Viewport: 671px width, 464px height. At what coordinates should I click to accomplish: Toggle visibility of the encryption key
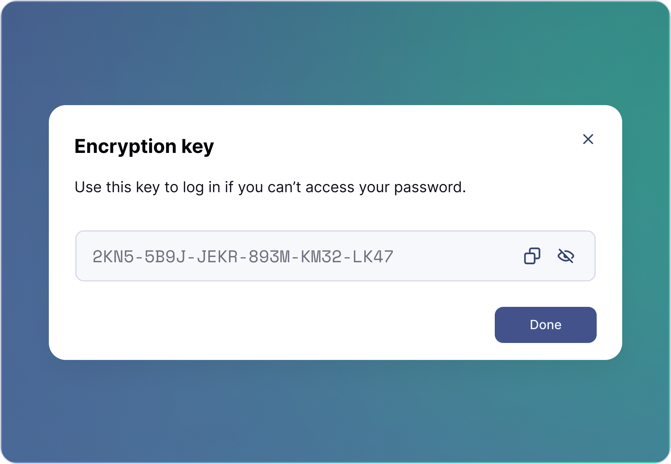pos(566,256)
